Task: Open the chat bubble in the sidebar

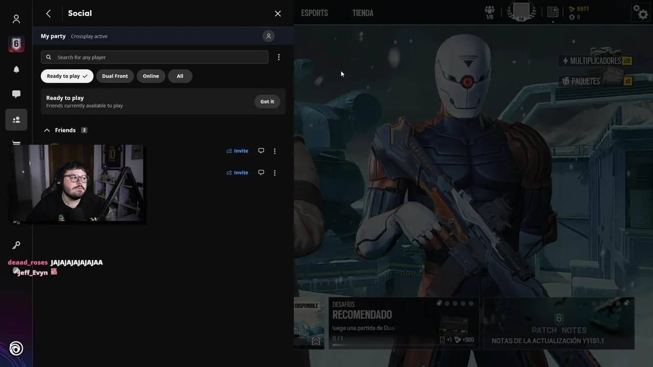Action: pyautogui.click(x=16, y=94)
